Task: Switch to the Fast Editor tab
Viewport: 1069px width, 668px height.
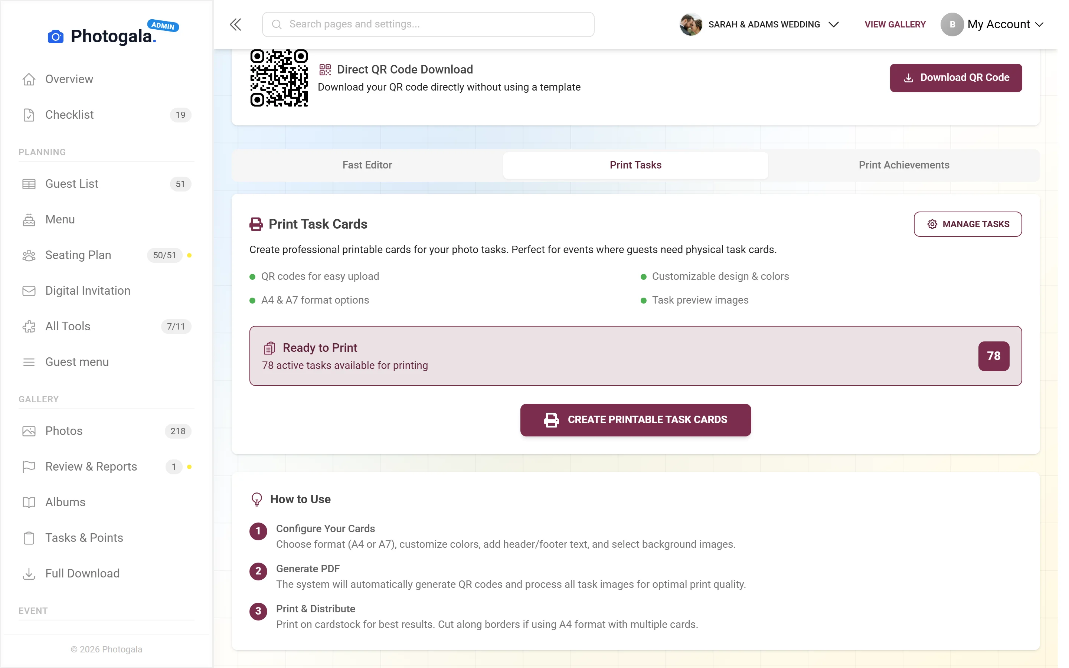Action: click(x=367, y=165)
